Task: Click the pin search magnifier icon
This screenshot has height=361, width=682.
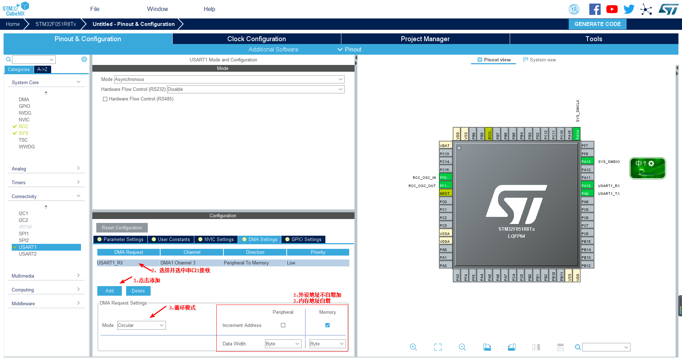Action: pyautogui.click(x=578, y=347)
